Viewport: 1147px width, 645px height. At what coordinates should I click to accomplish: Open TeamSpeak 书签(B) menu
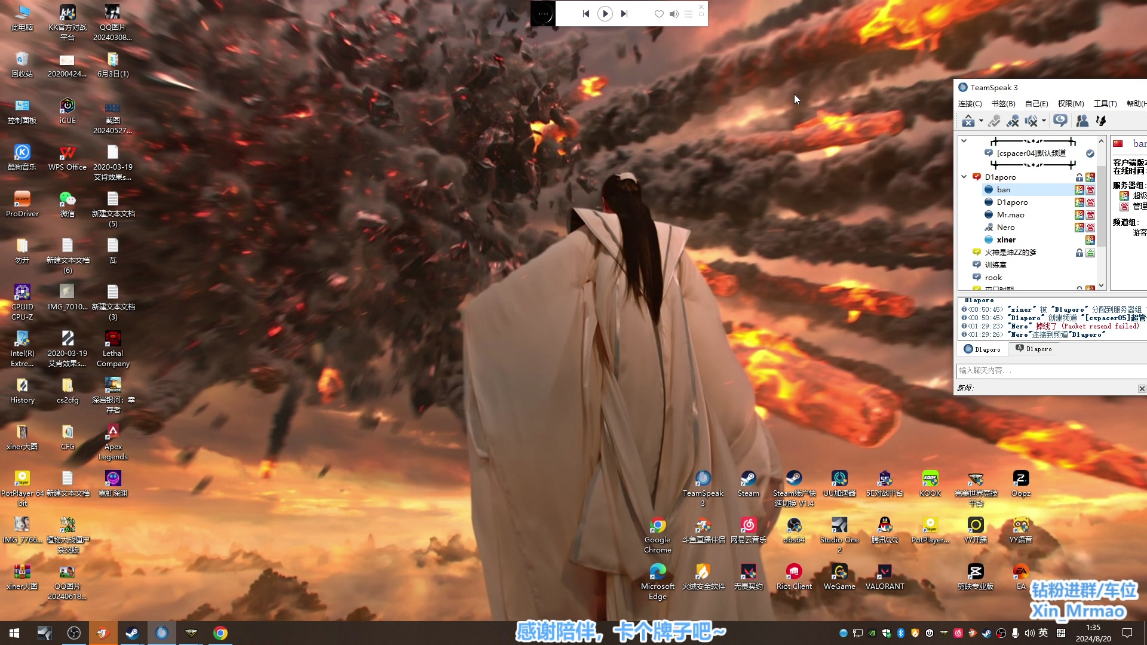tap(1004, 104)
